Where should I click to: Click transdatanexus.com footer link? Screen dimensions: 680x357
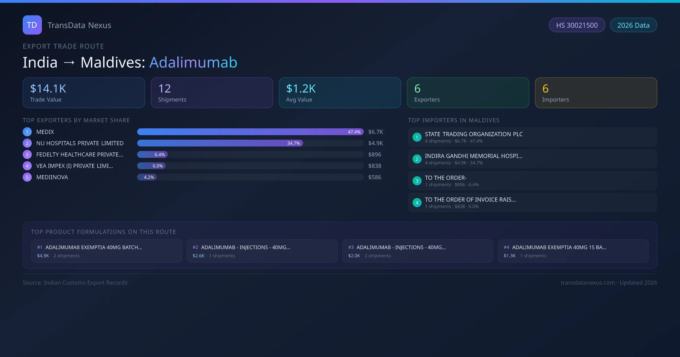(588, 282)
